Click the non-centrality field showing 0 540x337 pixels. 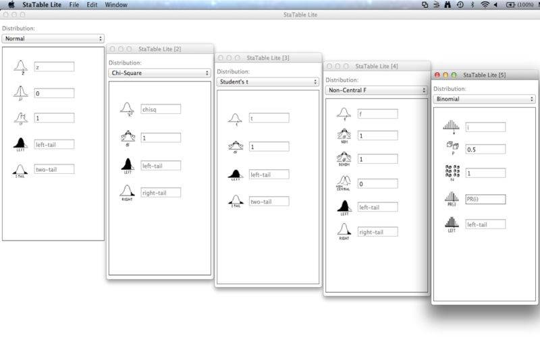coord(378,183)
